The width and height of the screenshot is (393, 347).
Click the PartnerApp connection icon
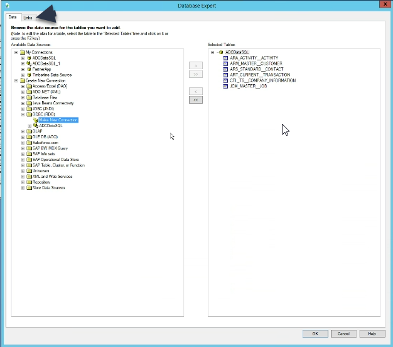coord(29,69)
